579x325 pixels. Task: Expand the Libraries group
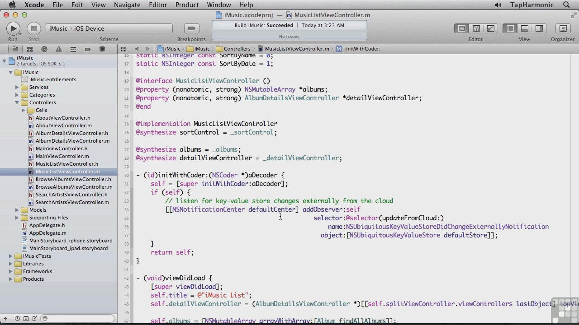click(10, 264)
